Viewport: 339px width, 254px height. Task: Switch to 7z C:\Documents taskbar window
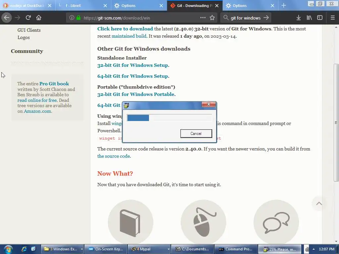coord(192,249)
